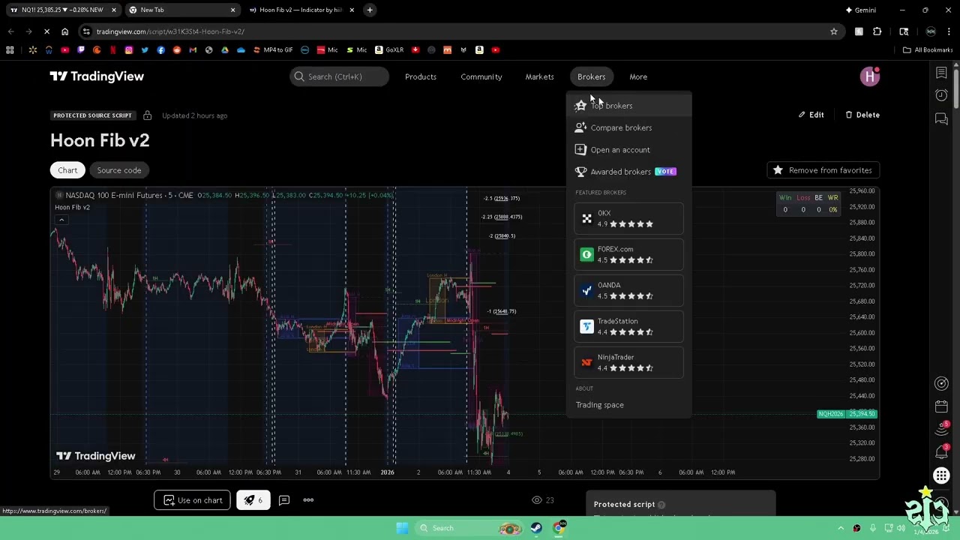Open the Calendar sidebar icon

pyautogui.click(x=941, y=406)
